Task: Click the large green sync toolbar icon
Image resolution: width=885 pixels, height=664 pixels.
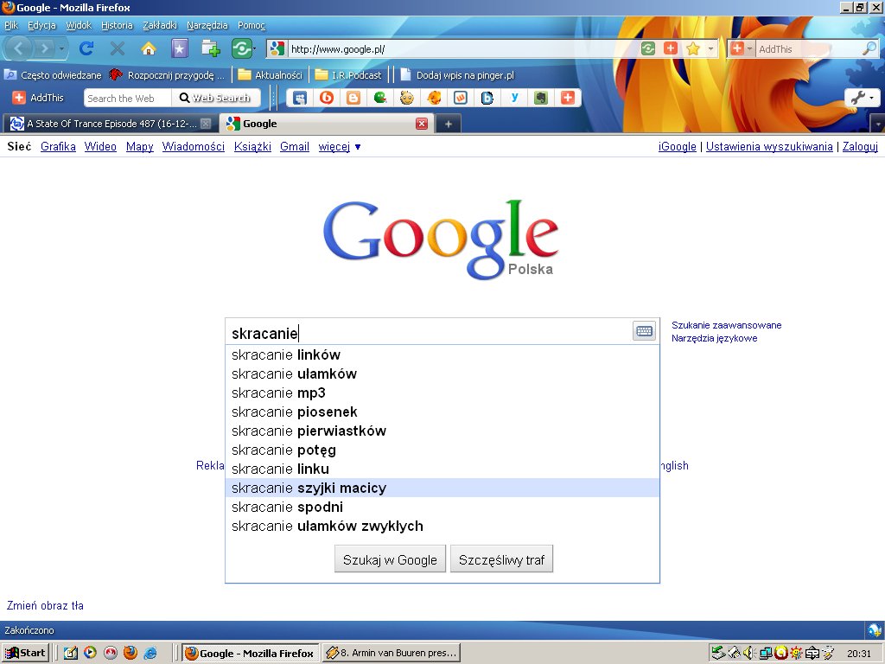Action: [x=241, y=48]
